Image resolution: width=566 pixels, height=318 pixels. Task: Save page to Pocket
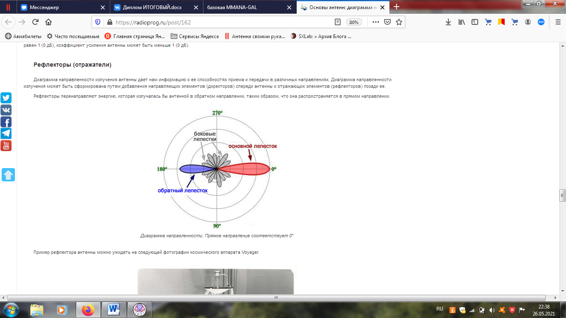387,22
